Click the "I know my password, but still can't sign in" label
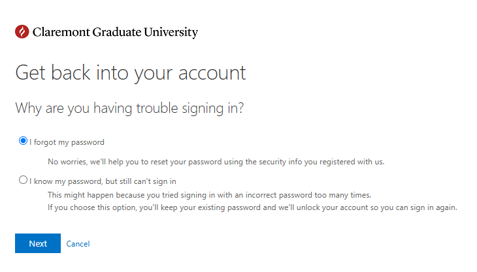The height and width of the screenshot is (272, 477). click(103, 181)
